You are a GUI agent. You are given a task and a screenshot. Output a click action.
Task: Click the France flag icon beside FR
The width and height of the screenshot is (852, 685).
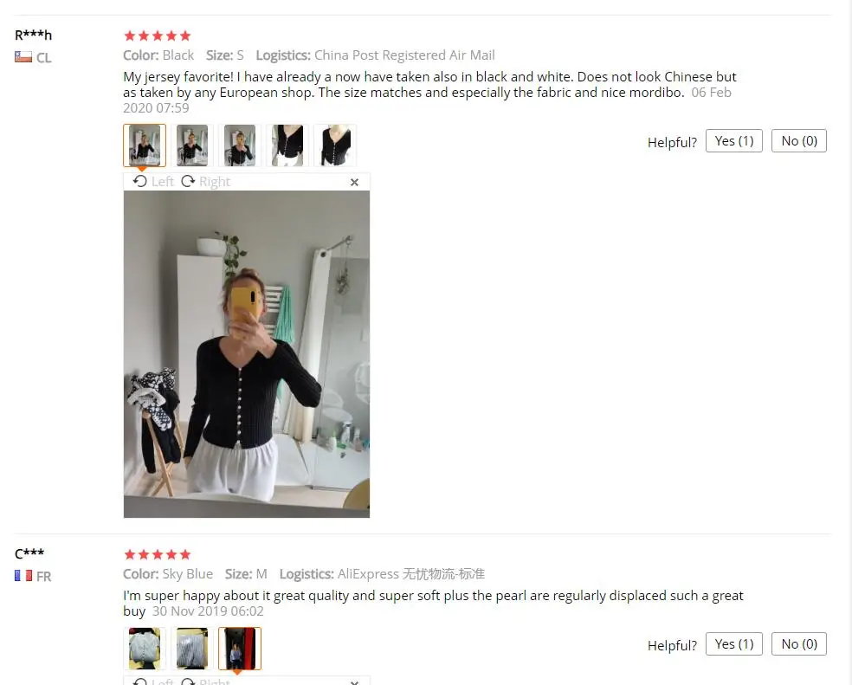(x=23, y=575)
